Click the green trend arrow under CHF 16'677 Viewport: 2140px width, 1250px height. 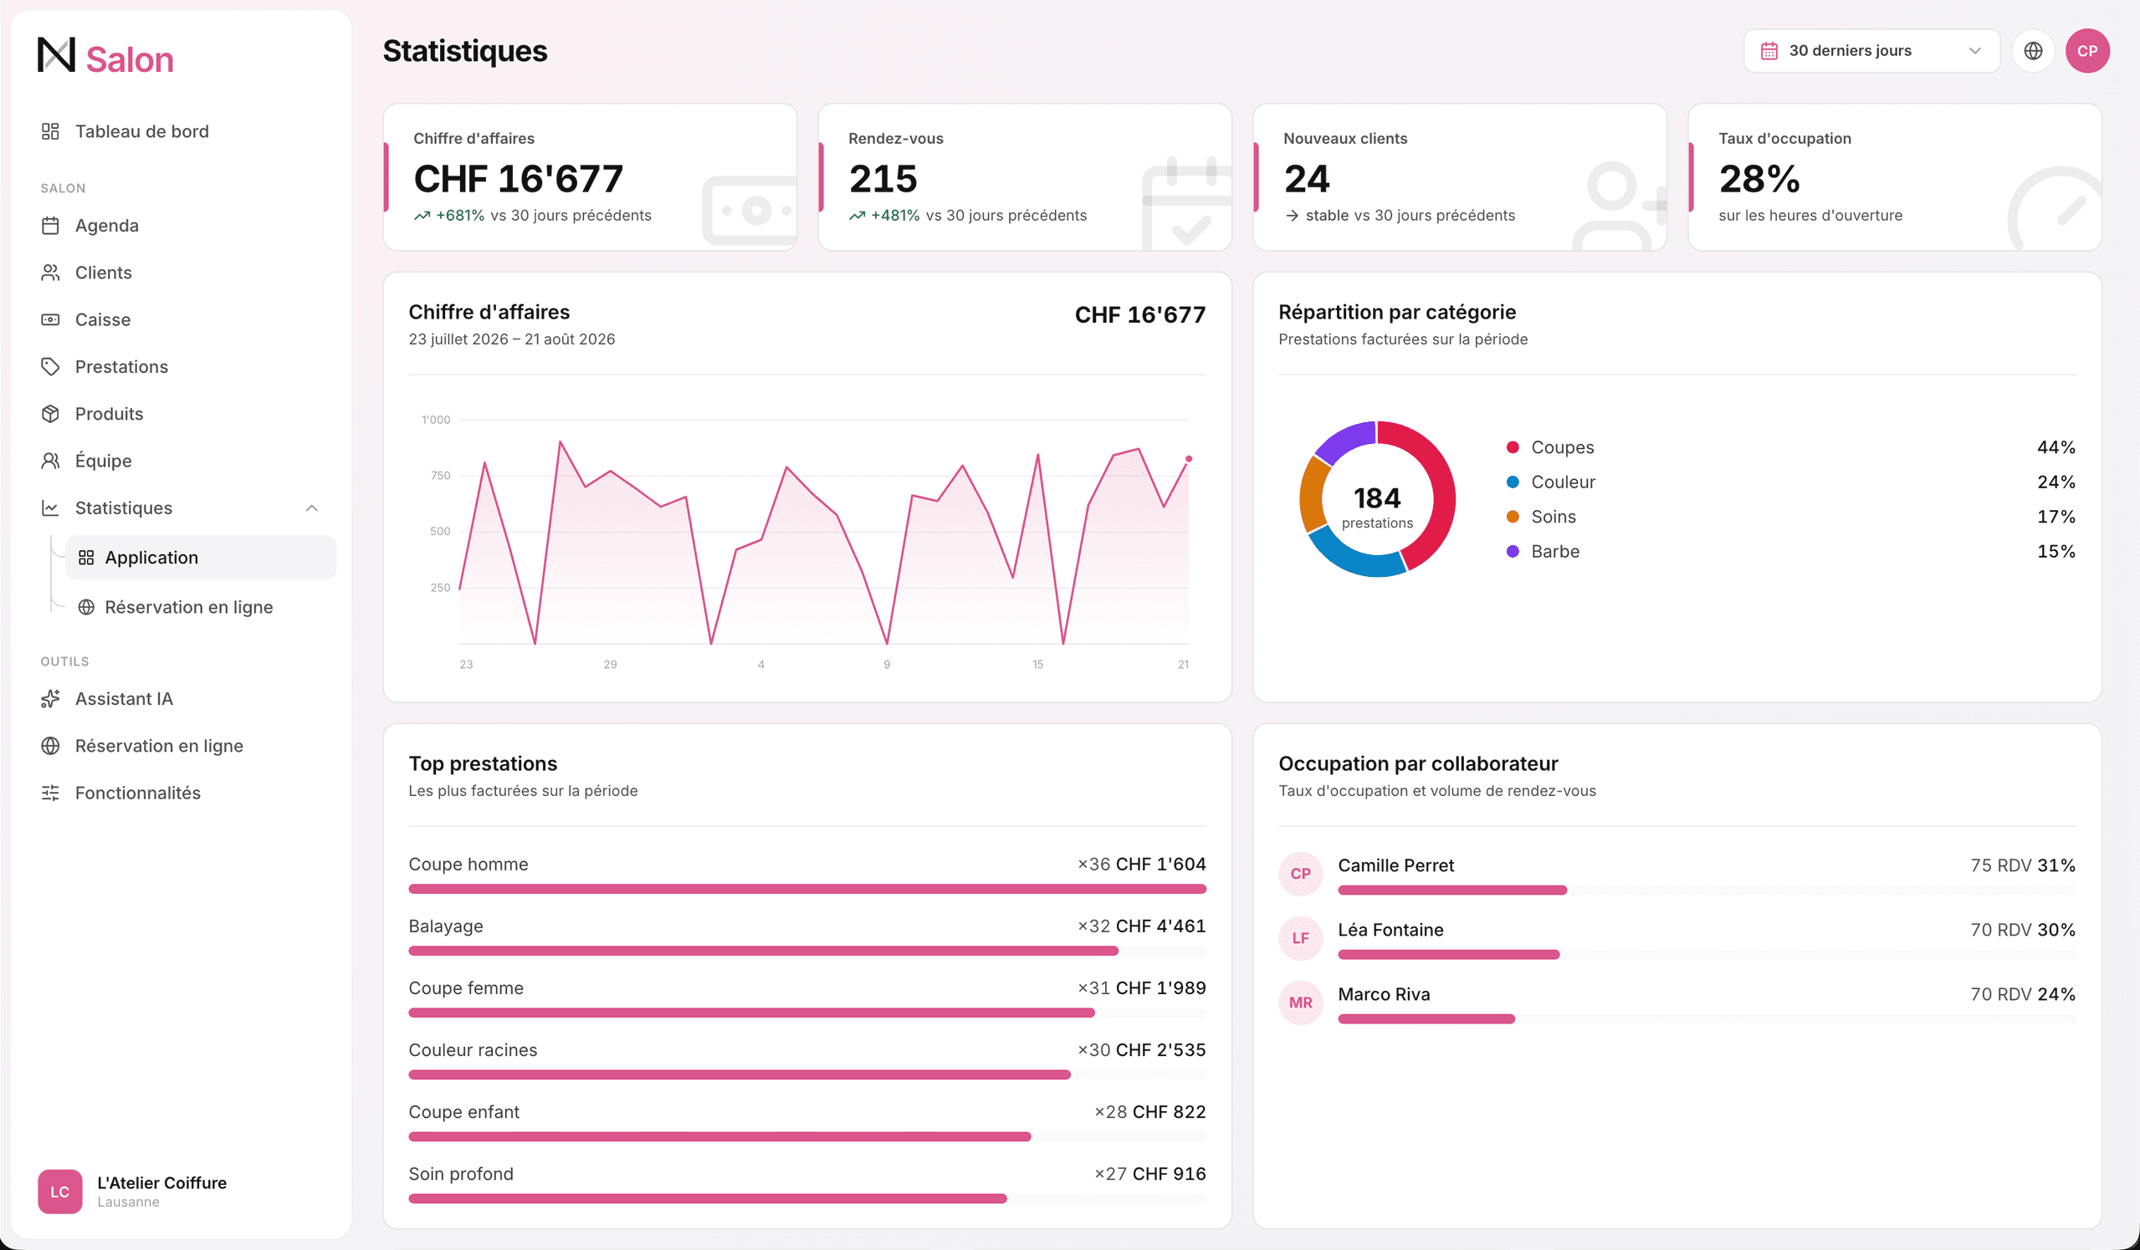pyautogui.click(x=422, y=216)
